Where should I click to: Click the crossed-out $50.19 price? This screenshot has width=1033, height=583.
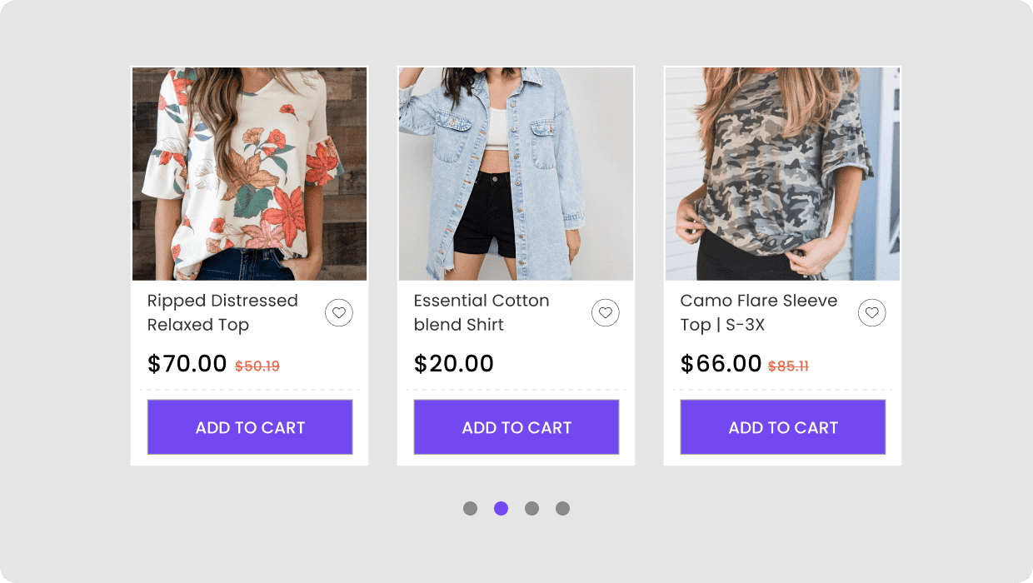point(257,366)
